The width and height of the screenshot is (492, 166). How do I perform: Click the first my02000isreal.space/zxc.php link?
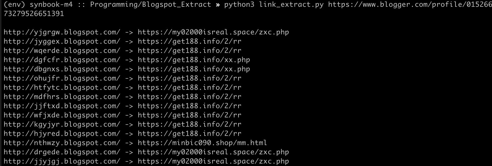213,32
